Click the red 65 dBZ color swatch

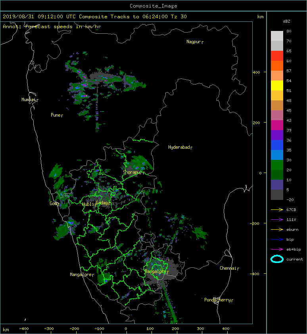277,56
